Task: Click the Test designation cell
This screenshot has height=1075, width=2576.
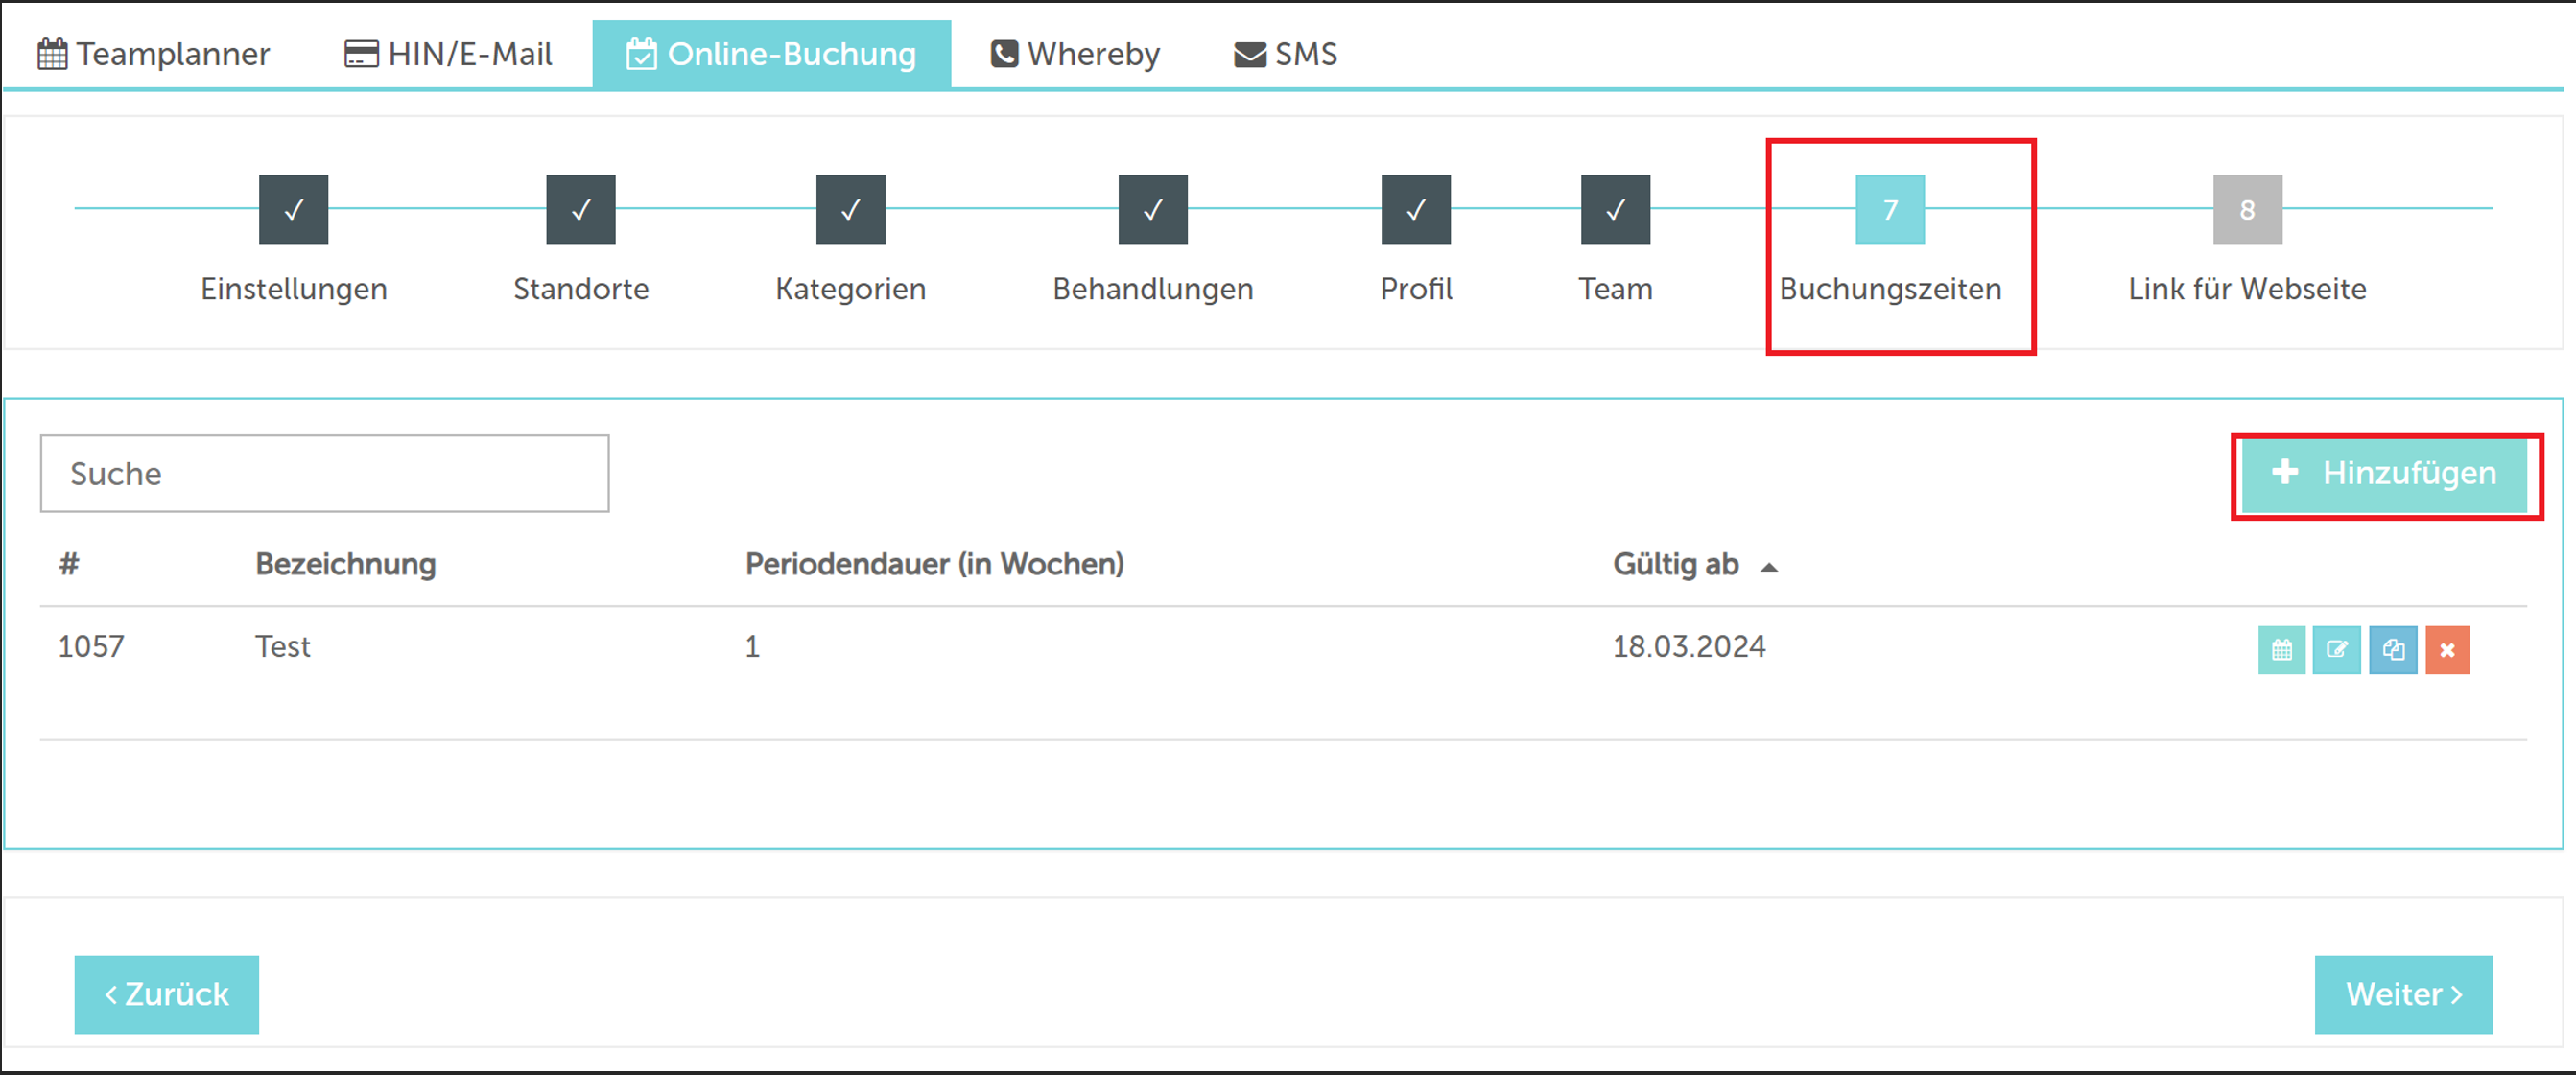Action: pyautogui.click(x=282, y=646)
